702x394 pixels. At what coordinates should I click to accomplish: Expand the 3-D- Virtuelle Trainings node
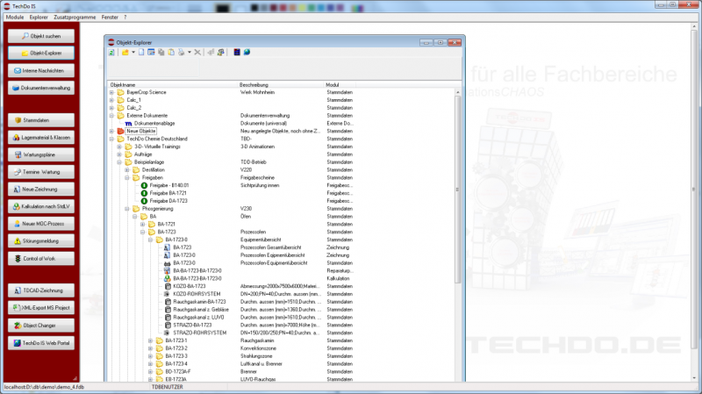click(118, 147)
